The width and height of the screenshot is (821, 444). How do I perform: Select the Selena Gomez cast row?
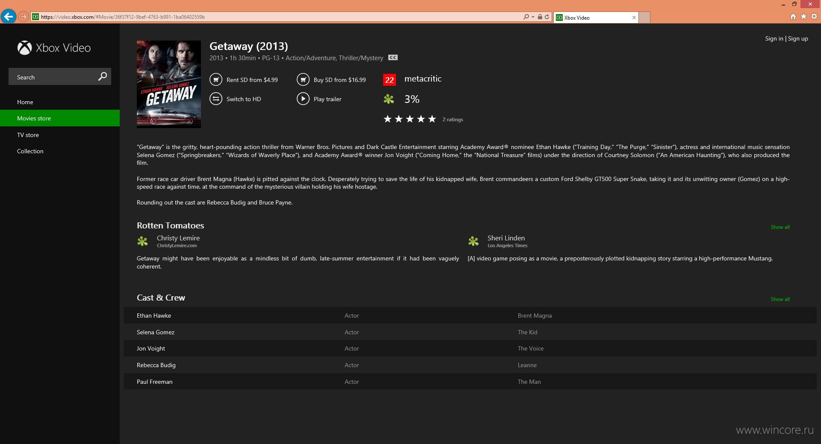pyautogui.click(x=470, y=332)
